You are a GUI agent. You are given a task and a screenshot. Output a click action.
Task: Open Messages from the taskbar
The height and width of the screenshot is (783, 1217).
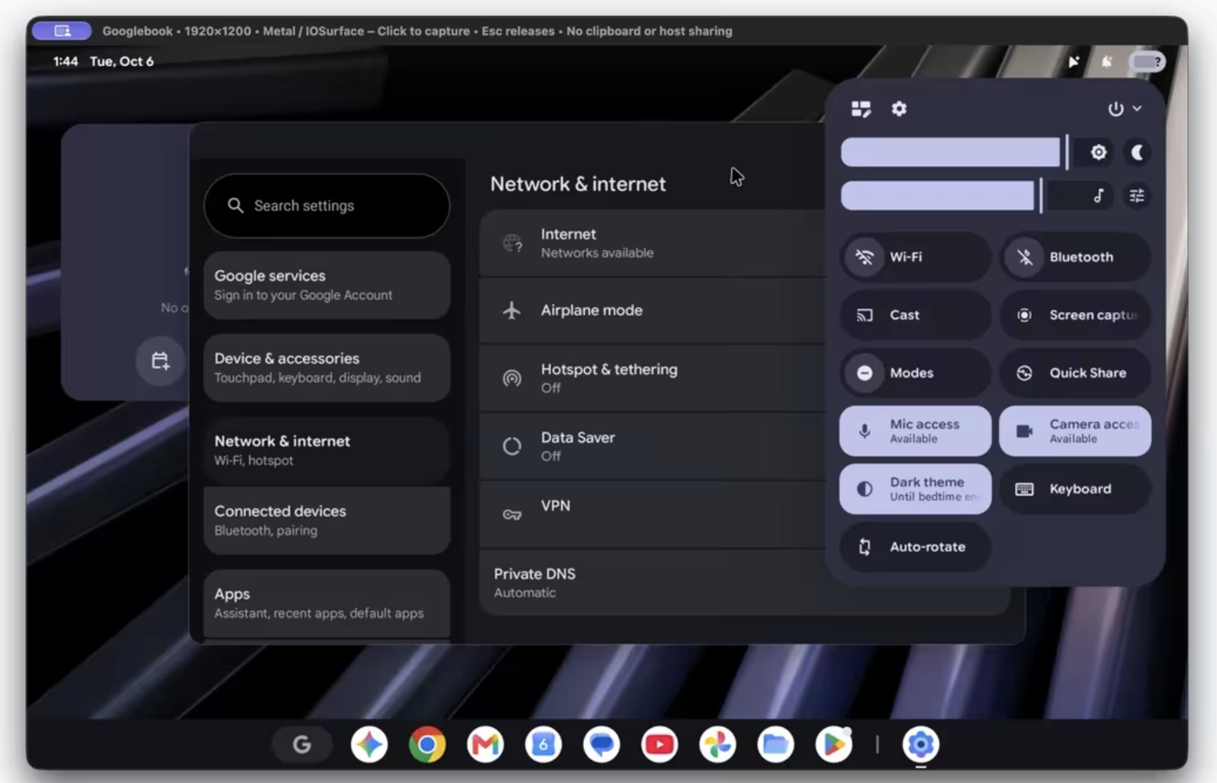click(602, 744)
